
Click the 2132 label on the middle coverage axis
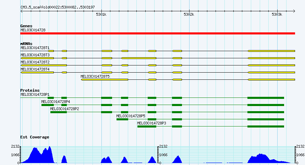(163, 147)
